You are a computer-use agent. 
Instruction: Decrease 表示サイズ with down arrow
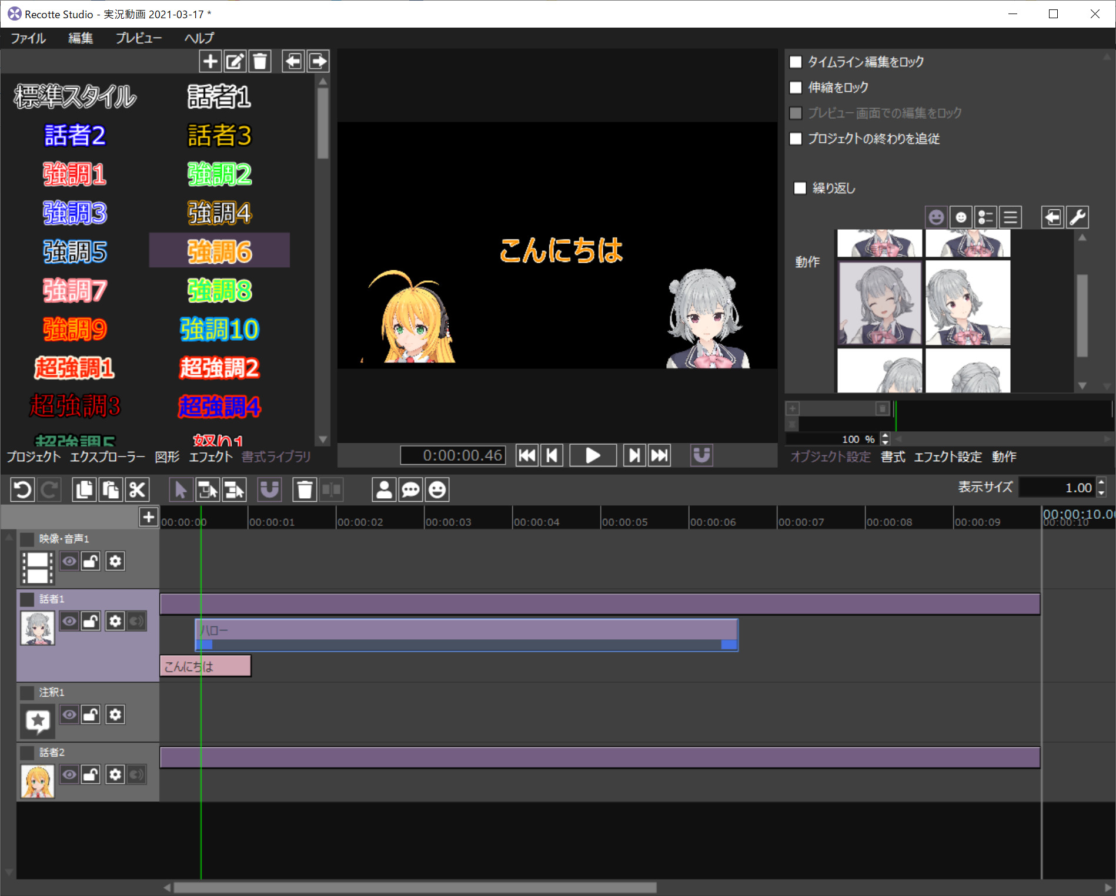[x=1101, y=492]
